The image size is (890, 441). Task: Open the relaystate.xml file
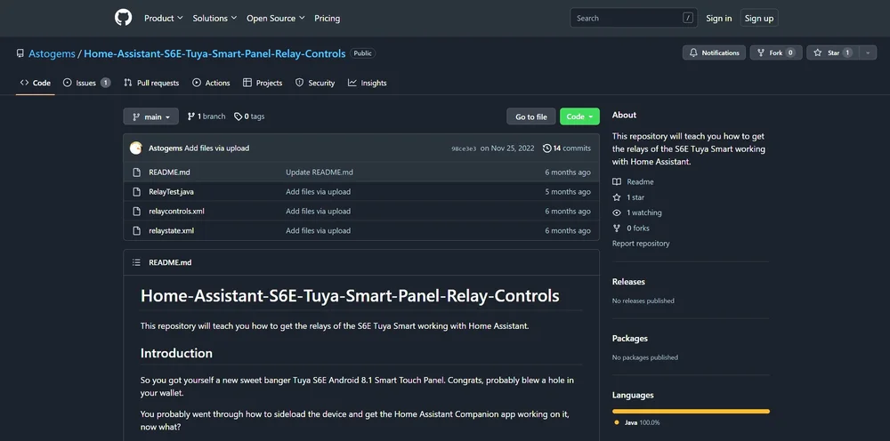point(172,230)
